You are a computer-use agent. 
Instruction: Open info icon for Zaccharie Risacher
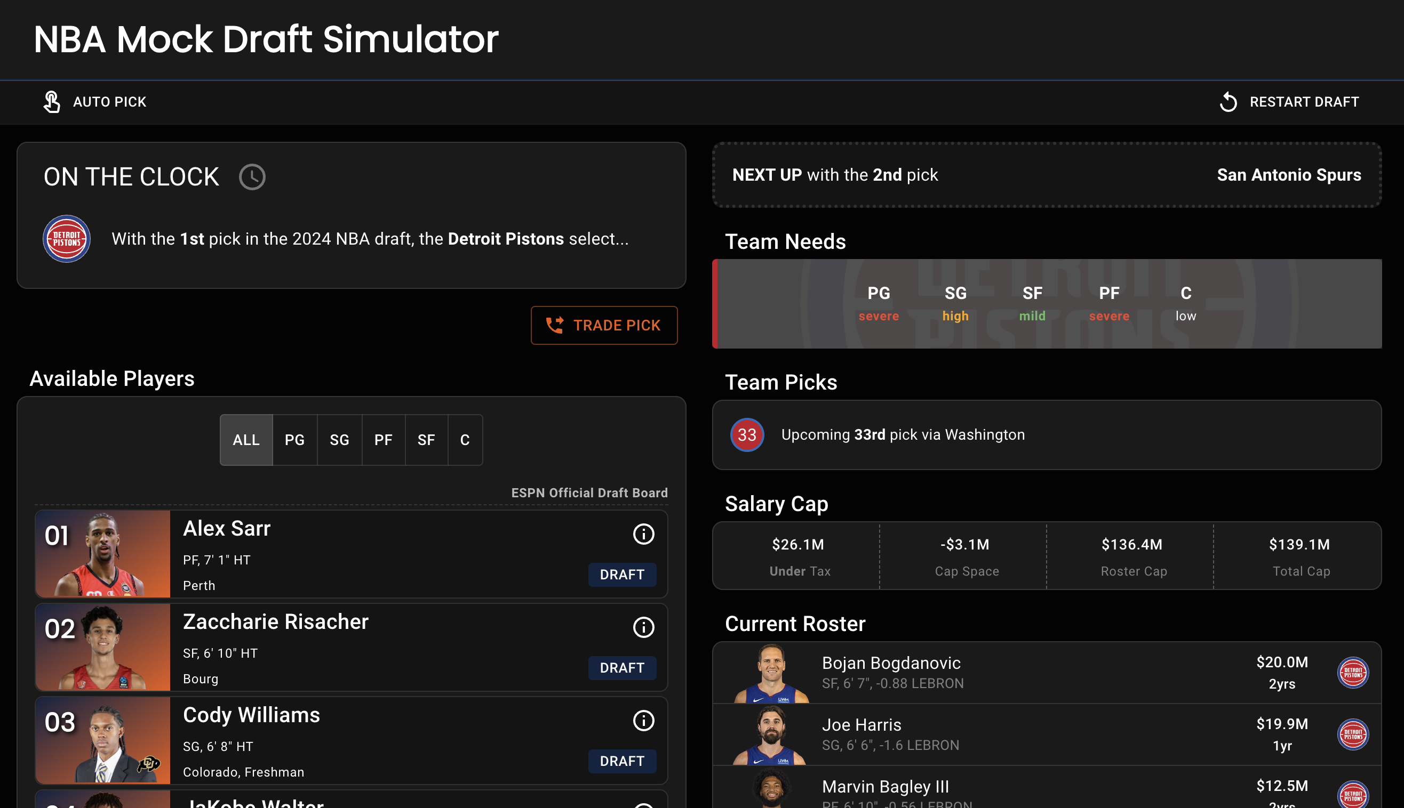pyautogui.click(x=643, y=627)
